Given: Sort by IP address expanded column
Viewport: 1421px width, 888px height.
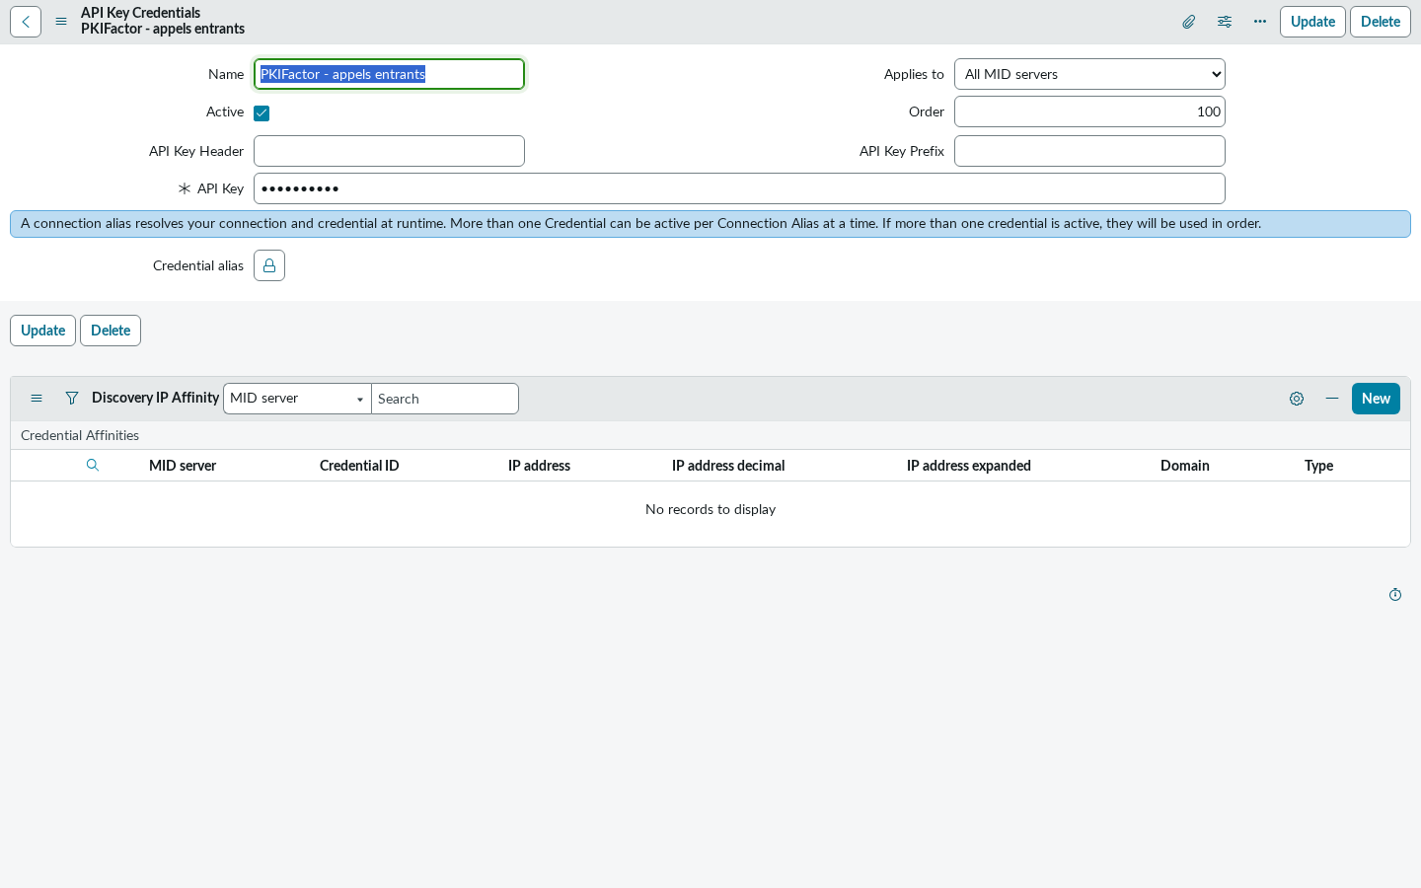Looking at the screenshot, I should coord(969,466).
